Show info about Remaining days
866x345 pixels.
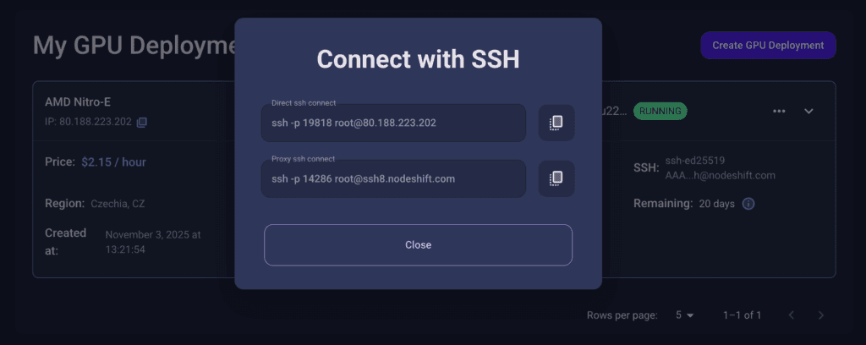748,204
